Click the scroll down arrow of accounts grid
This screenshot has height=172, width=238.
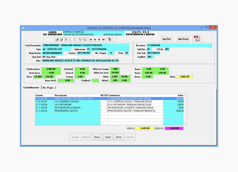coord(185,124)
